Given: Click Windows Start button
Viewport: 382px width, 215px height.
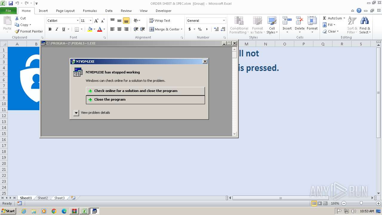Looking at the screenshot, I should point(8,211).
